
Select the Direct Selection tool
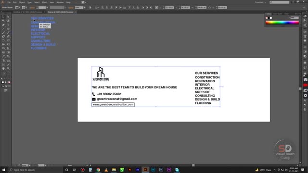(x=8, y=17)
